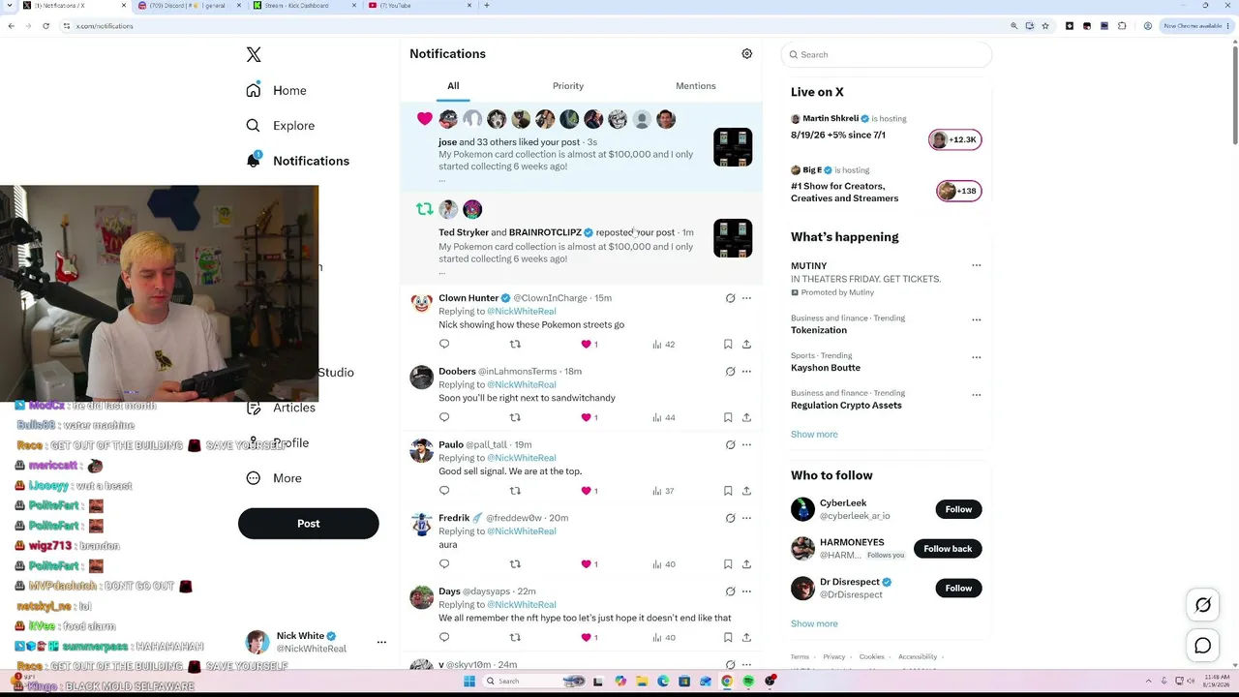This screenshot has width=1239, height=697.
Task: Follow CyberLeek
Action: 958,509
